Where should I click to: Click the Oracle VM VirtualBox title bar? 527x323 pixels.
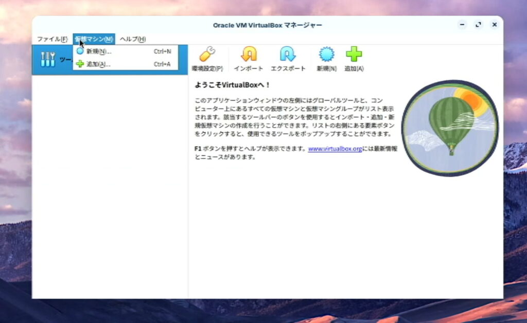268,25
